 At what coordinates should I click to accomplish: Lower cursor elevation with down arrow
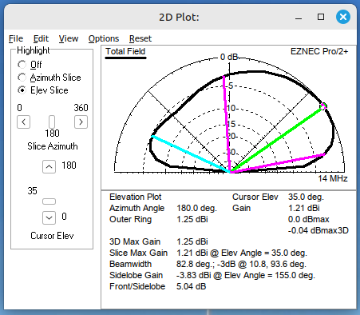tap(49, 217)
